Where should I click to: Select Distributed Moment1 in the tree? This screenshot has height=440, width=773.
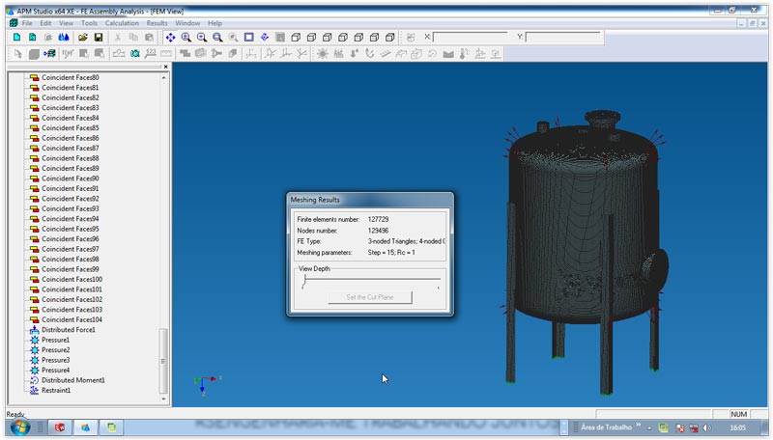(x=72, y=380)
